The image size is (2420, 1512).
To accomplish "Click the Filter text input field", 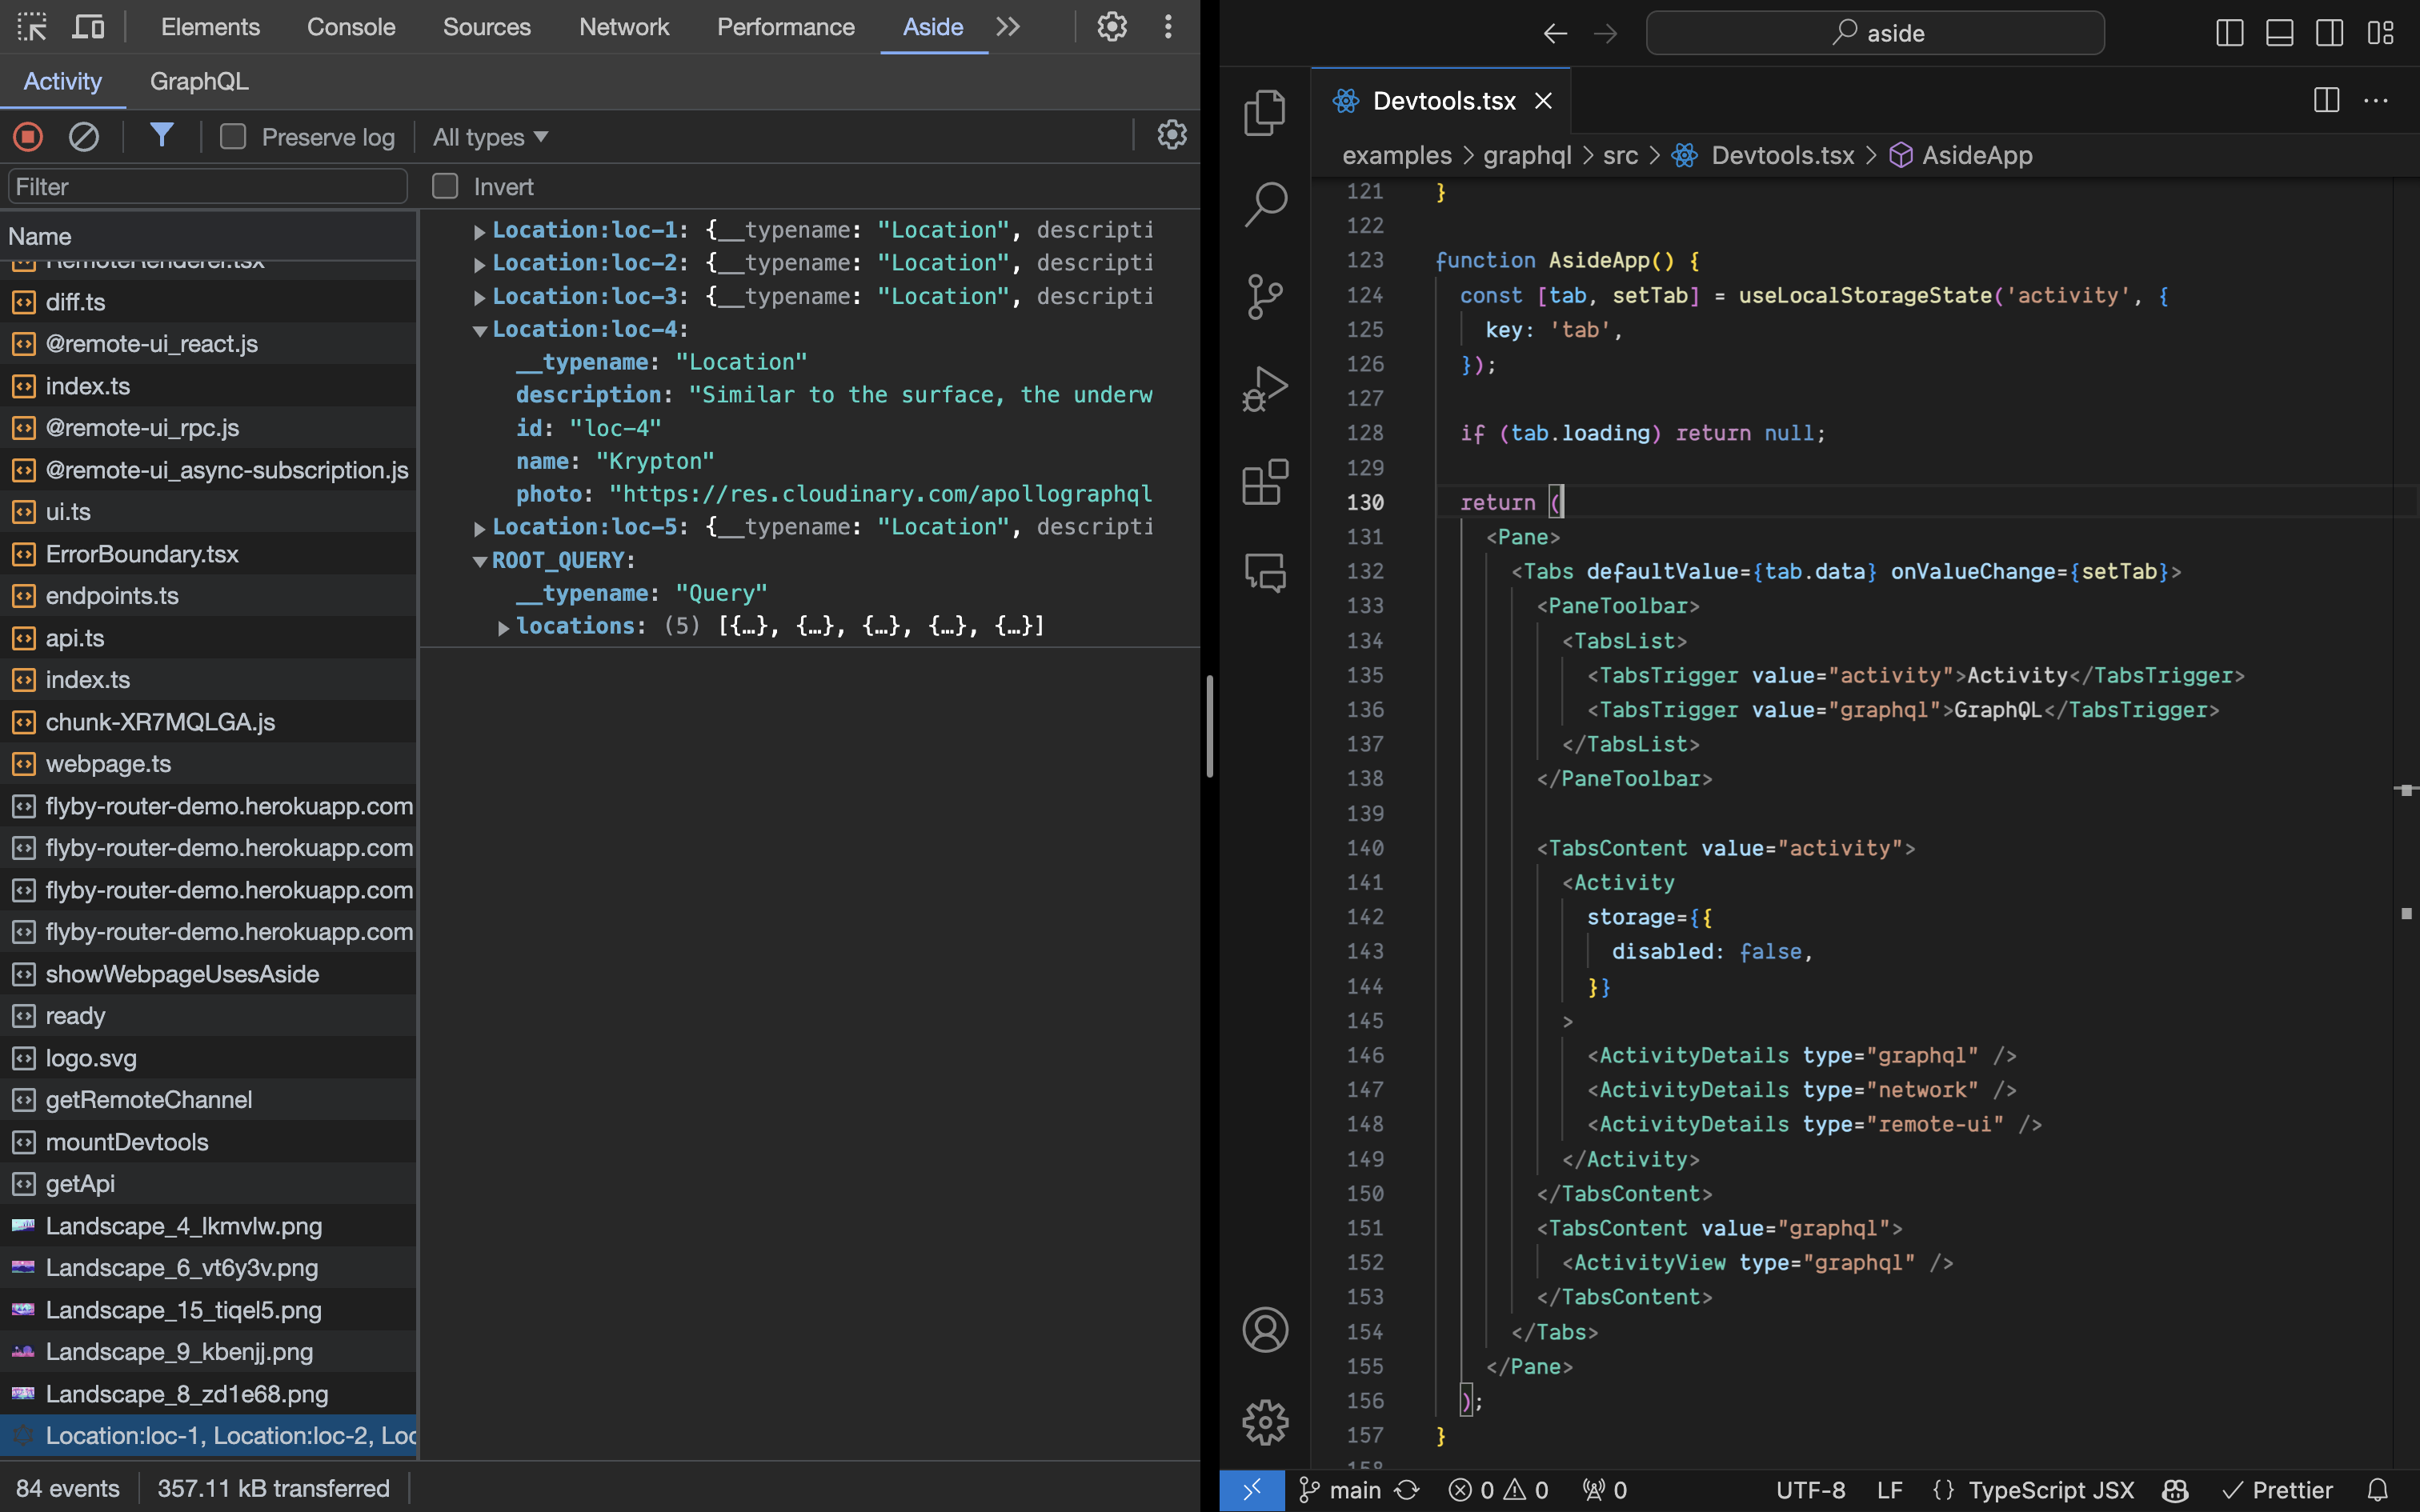I will click(208, 187).
